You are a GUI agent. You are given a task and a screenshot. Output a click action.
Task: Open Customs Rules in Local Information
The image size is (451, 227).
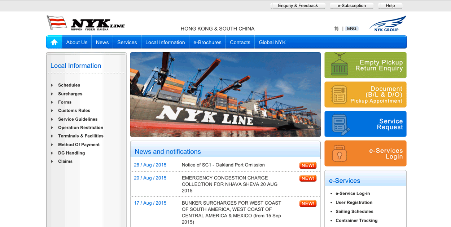pos(74,111)
